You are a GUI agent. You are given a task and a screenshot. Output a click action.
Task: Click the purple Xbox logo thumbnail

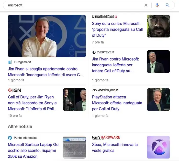tap(158, 147)
